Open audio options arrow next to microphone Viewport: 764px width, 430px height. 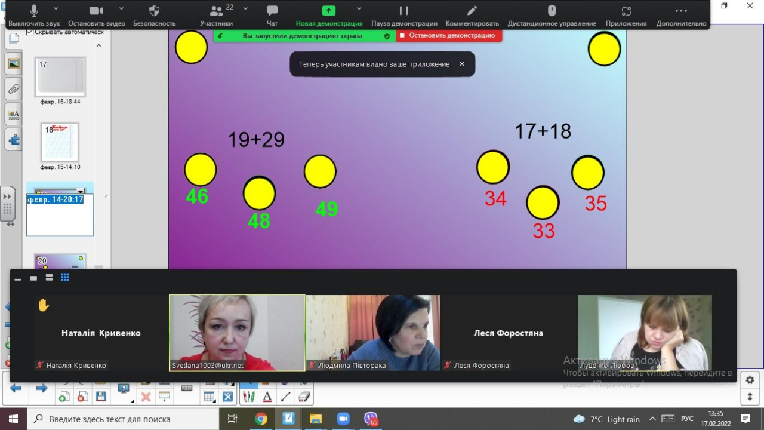pos(56,9)
